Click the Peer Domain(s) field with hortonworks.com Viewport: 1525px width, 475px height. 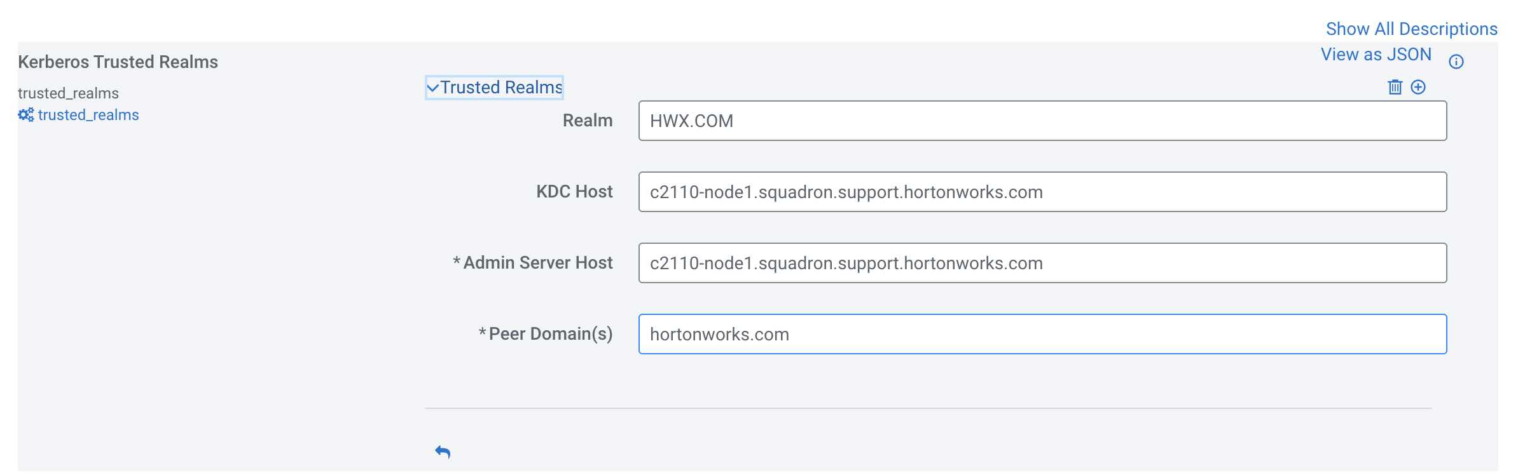(1042, 334)
